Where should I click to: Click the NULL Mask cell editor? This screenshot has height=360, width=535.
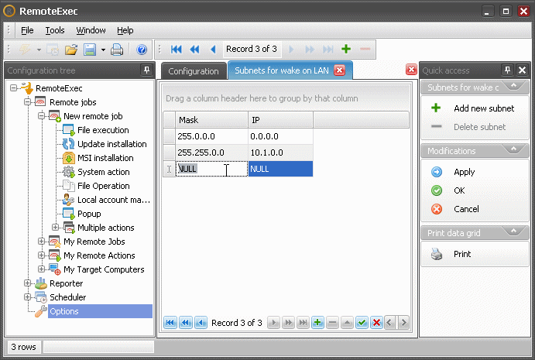click(211, 169)
